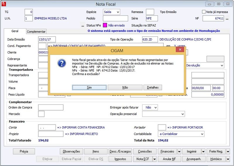Click the Anular NF button
The width and height of the screenshot is (234, 166).
(x=169, y=159)
